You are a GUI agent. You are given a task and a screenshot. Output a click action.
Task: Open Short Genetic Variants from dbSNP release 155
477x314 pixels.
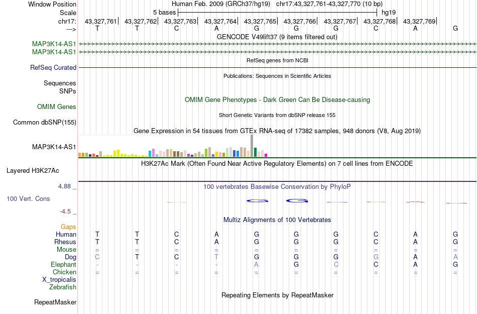[277, 116]
